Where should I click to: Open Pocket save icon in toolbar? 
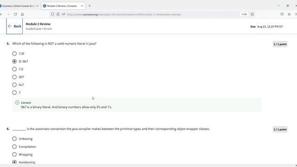(282, 14)
